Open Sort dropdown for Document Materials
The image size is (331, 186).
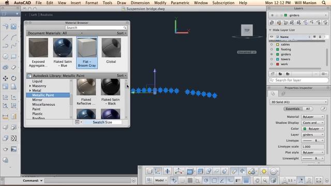(122, 33)
